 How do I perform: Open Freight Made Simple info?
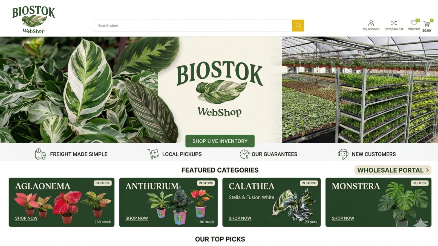[x=79, y=154]
